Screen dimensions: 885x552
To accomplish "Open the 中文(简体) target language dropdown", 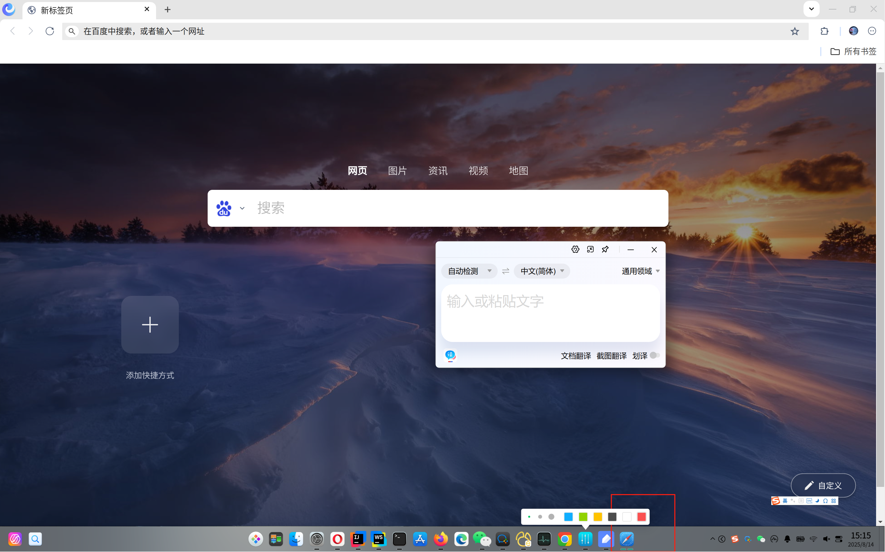I will (x=542, y=271).
